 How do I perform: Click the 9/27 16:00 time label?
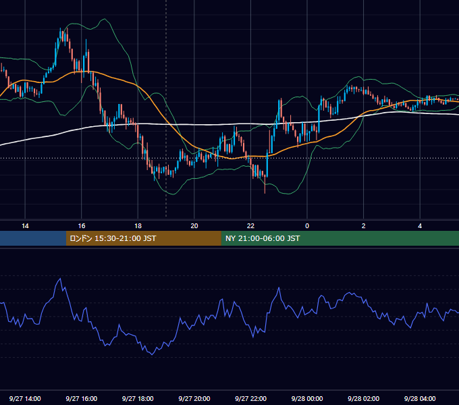[82, 398]
